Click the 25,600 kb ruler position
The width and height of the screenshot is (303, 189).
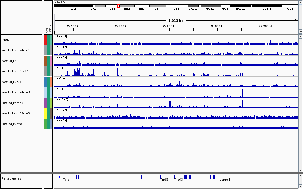pyautogui.click(x=121, y=26)
